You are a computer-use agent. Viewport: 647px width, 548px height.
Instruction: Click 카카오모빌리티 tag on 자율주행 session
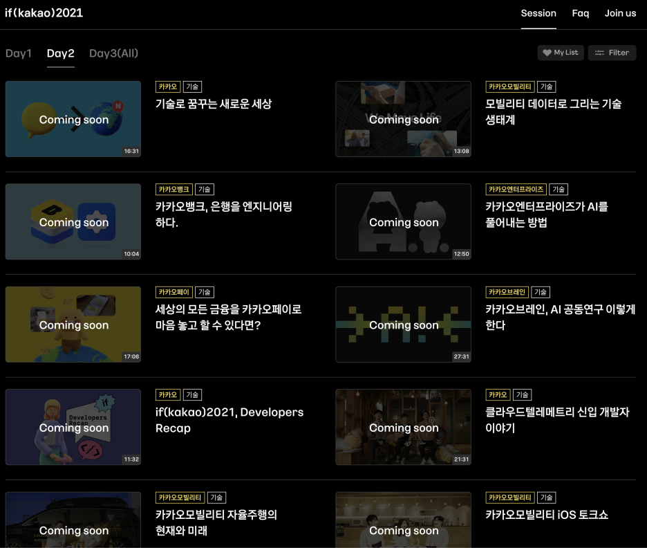coord(180,497)
